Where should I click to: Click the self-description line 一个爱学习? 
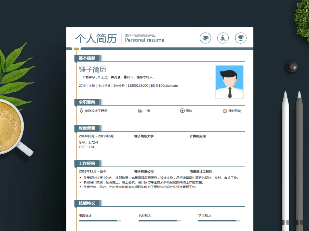(x=116, y=77)
